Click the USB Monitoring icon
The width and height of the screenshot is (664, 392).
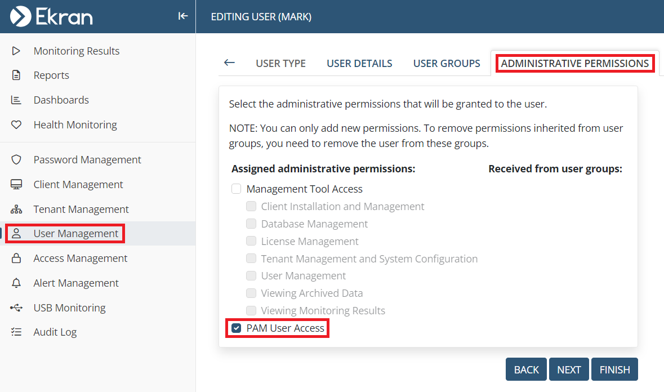(x=16, y=308)
